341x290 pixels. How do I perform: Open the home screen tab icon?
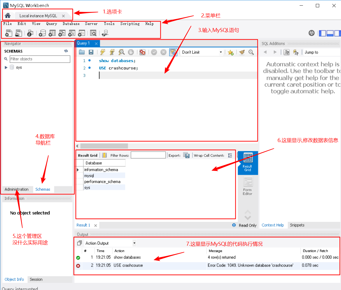(x=8, y=15)
